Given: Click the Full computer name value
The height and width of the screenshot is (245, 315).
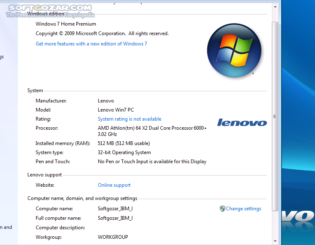Looking at the screenshot, I should point(115,218).
